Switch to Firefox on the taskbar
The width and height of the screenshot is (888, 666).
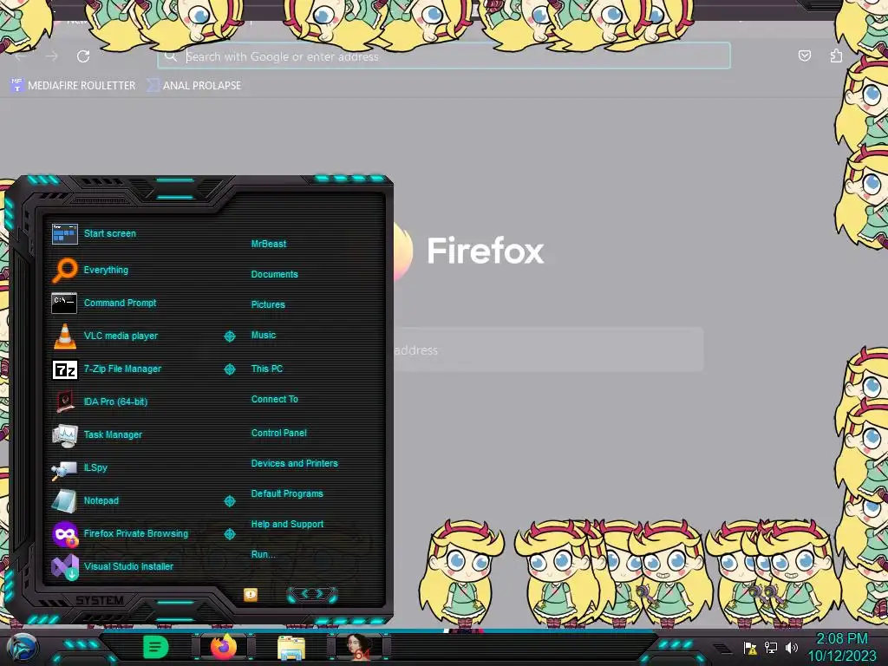coord(224,647)
